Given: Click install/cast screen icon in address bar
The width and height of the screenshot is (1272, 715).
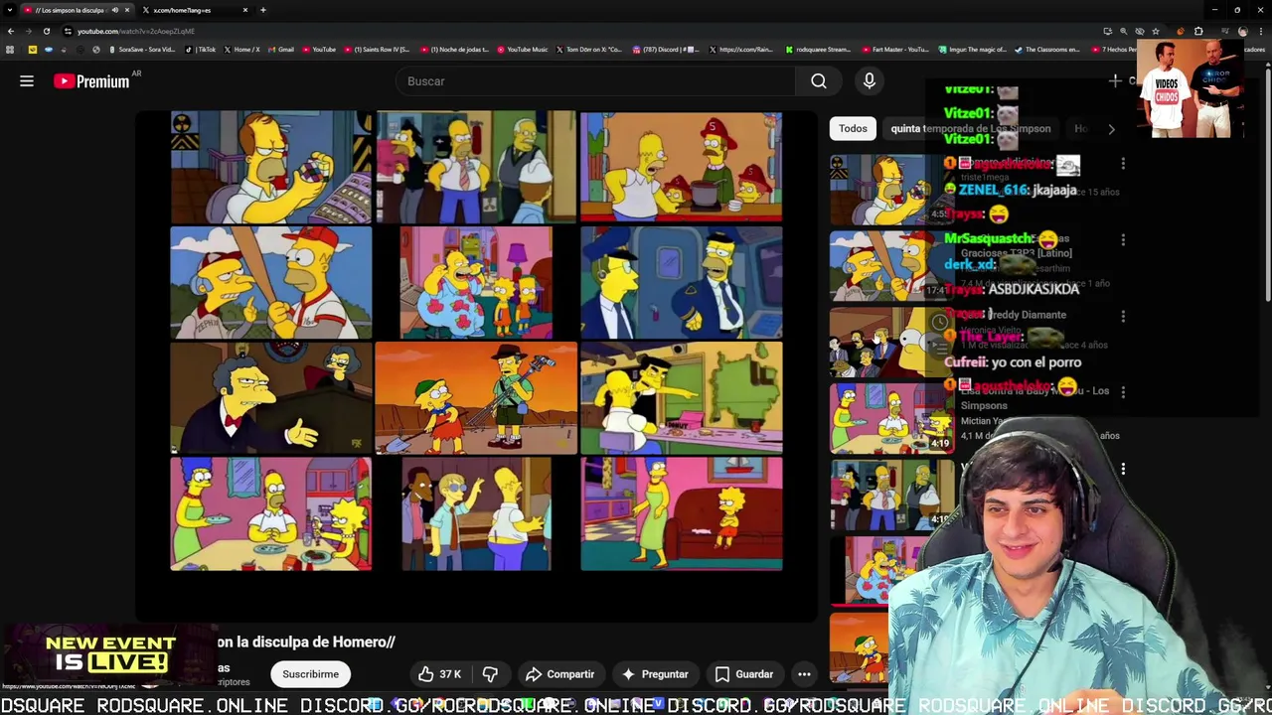Looking at the screenshot, I should (1108, 31).
